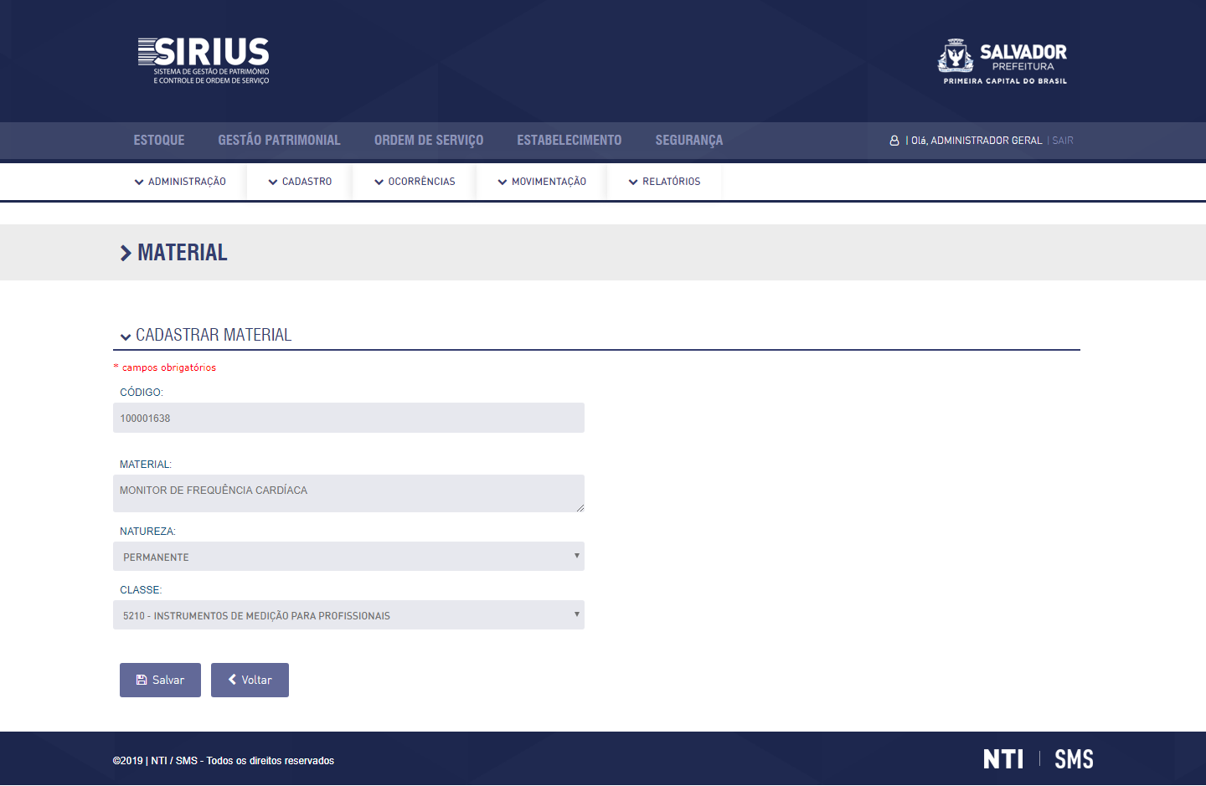1206x786 pixels.
Task: Click the NTI logo in footer
Action: [1003, 759]
